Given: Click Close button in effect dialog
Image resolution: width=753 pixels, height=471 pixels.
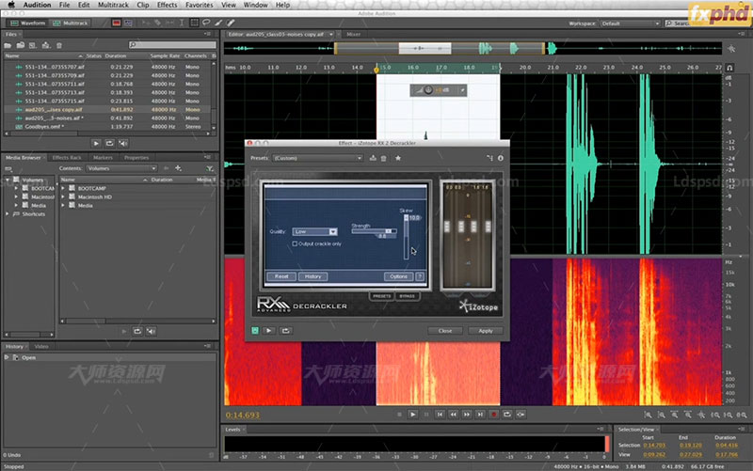Looking at the screenshot, I should tap(445, 331).
